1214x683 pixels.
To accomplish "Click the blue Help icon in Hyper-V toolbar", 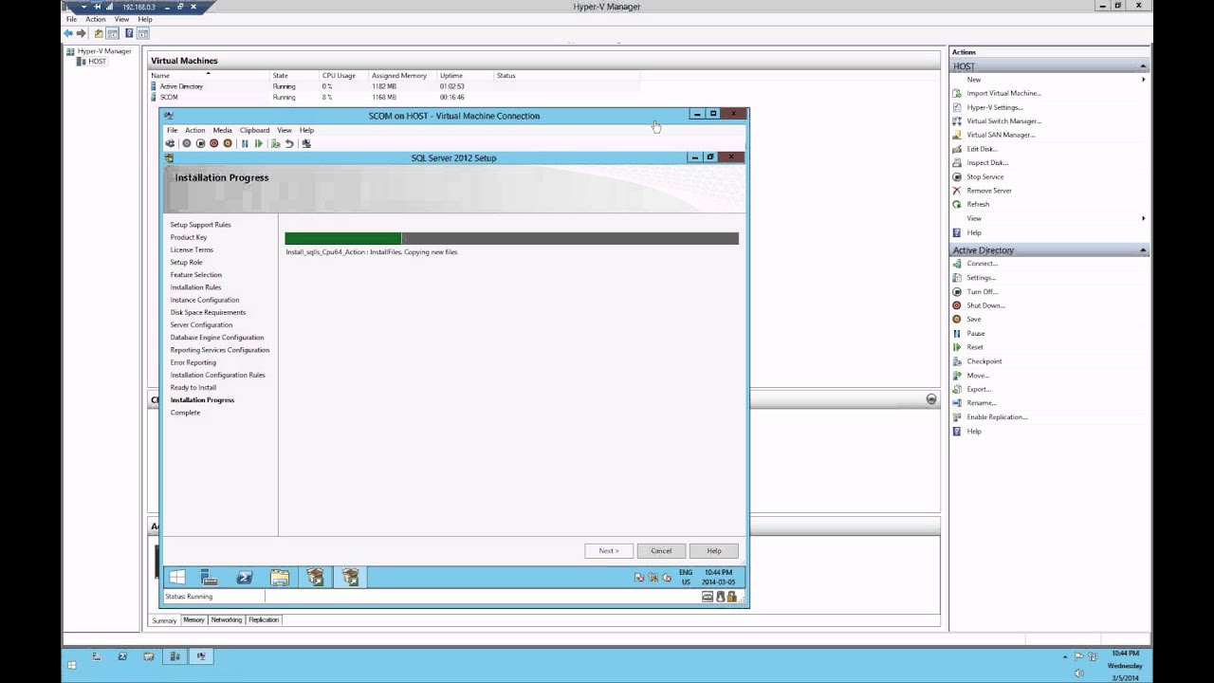I will coord(129,33).
